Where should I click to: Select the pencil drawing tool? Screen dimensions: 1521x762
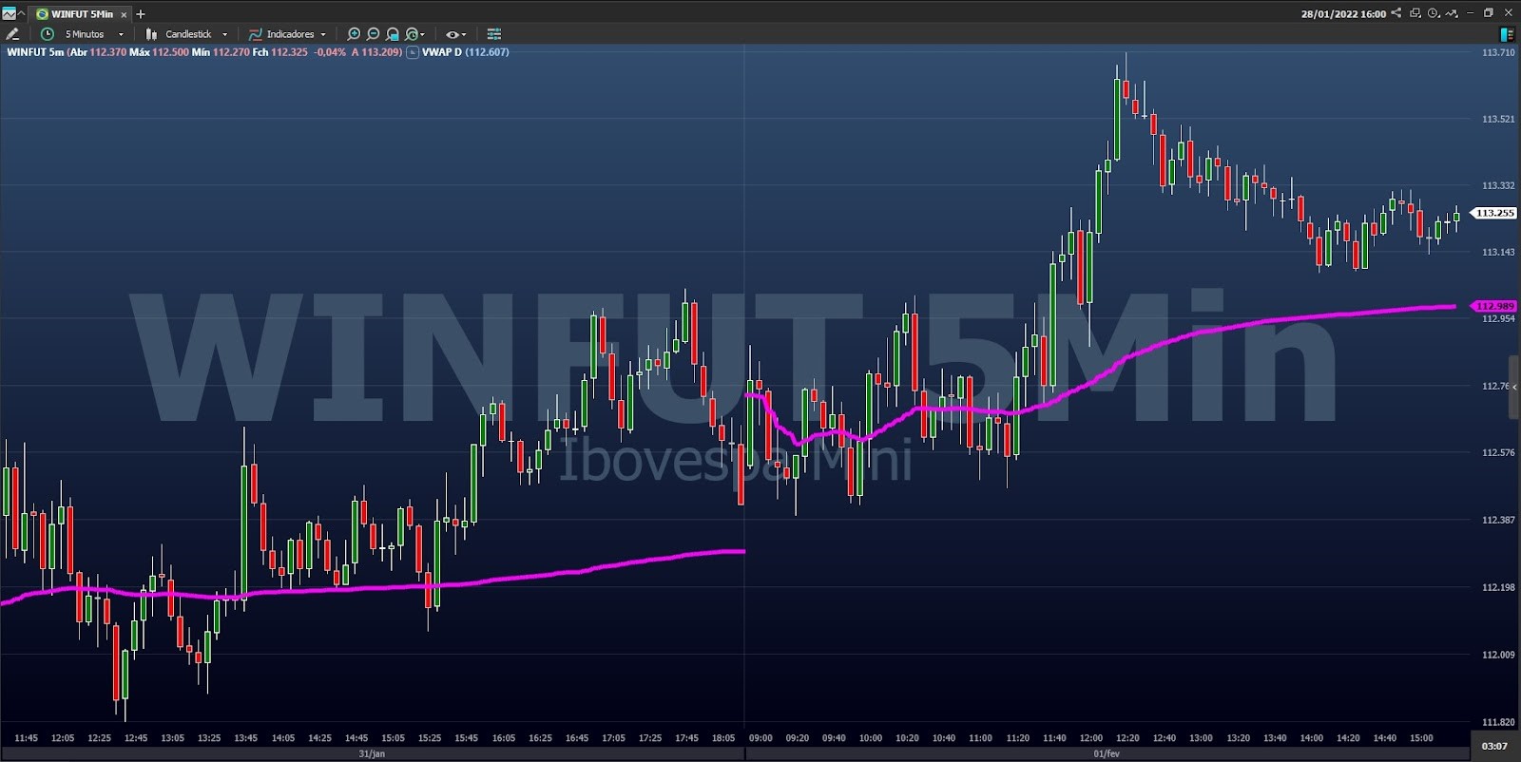(12, 34)
